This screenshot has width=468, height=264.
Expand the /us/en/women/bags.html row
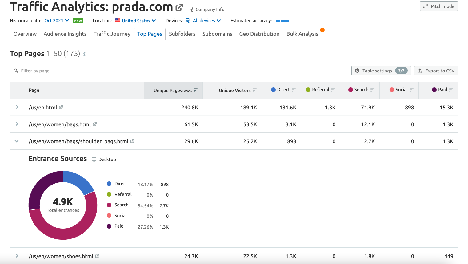click(17, 124)
